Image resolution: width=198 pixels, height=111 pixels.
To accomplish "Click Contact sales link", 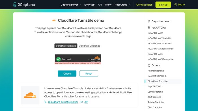I will [144, 5].
